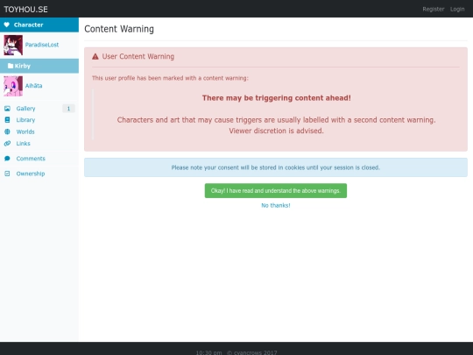Open the Comments section
The image size is (473, 355).
point(31,159)
